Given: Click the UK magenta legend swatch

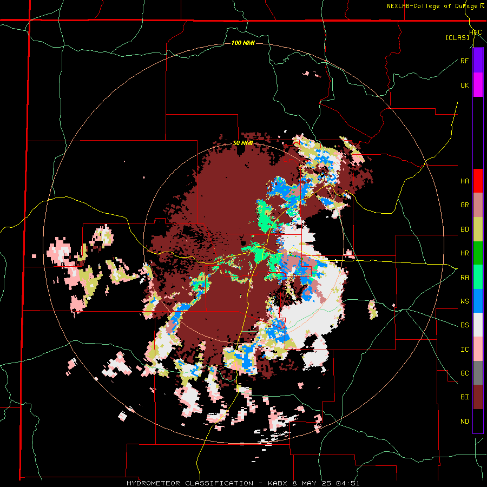Looking at the screenshot, I should click(x=478, y=85).
